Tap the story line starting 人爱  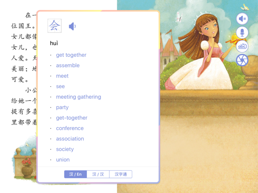[23, 58]
